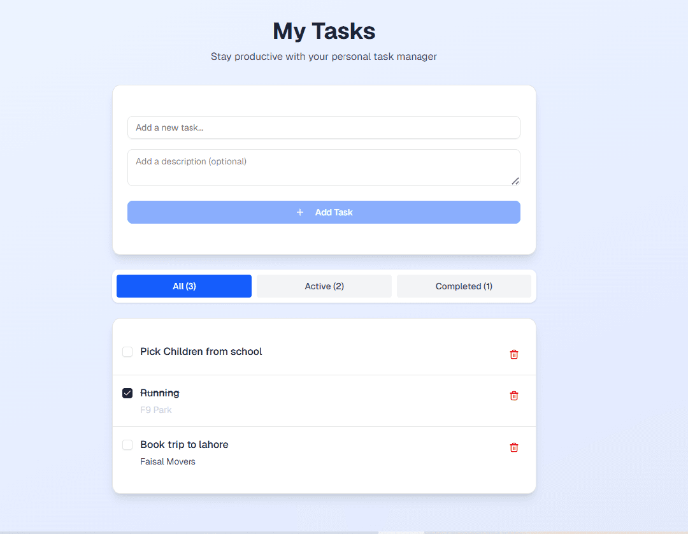The width and height of the screenshot is (688, 534).
Task: Click the 'F9 Park' description text
Action: pyautogui.click(x=156, y=409)
